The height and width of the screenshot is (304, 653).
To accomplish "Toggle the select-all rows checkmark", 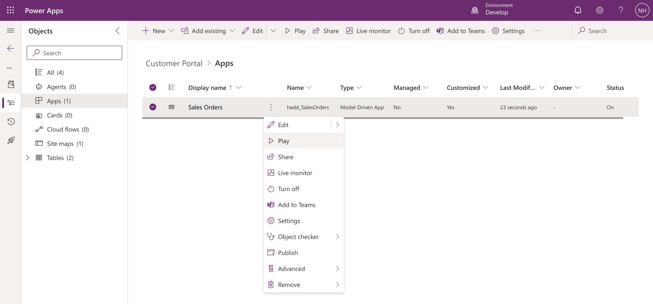I will click(153, 88).
